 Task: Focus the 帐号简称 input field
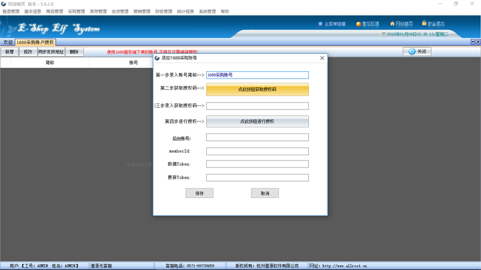pos(258,75)
